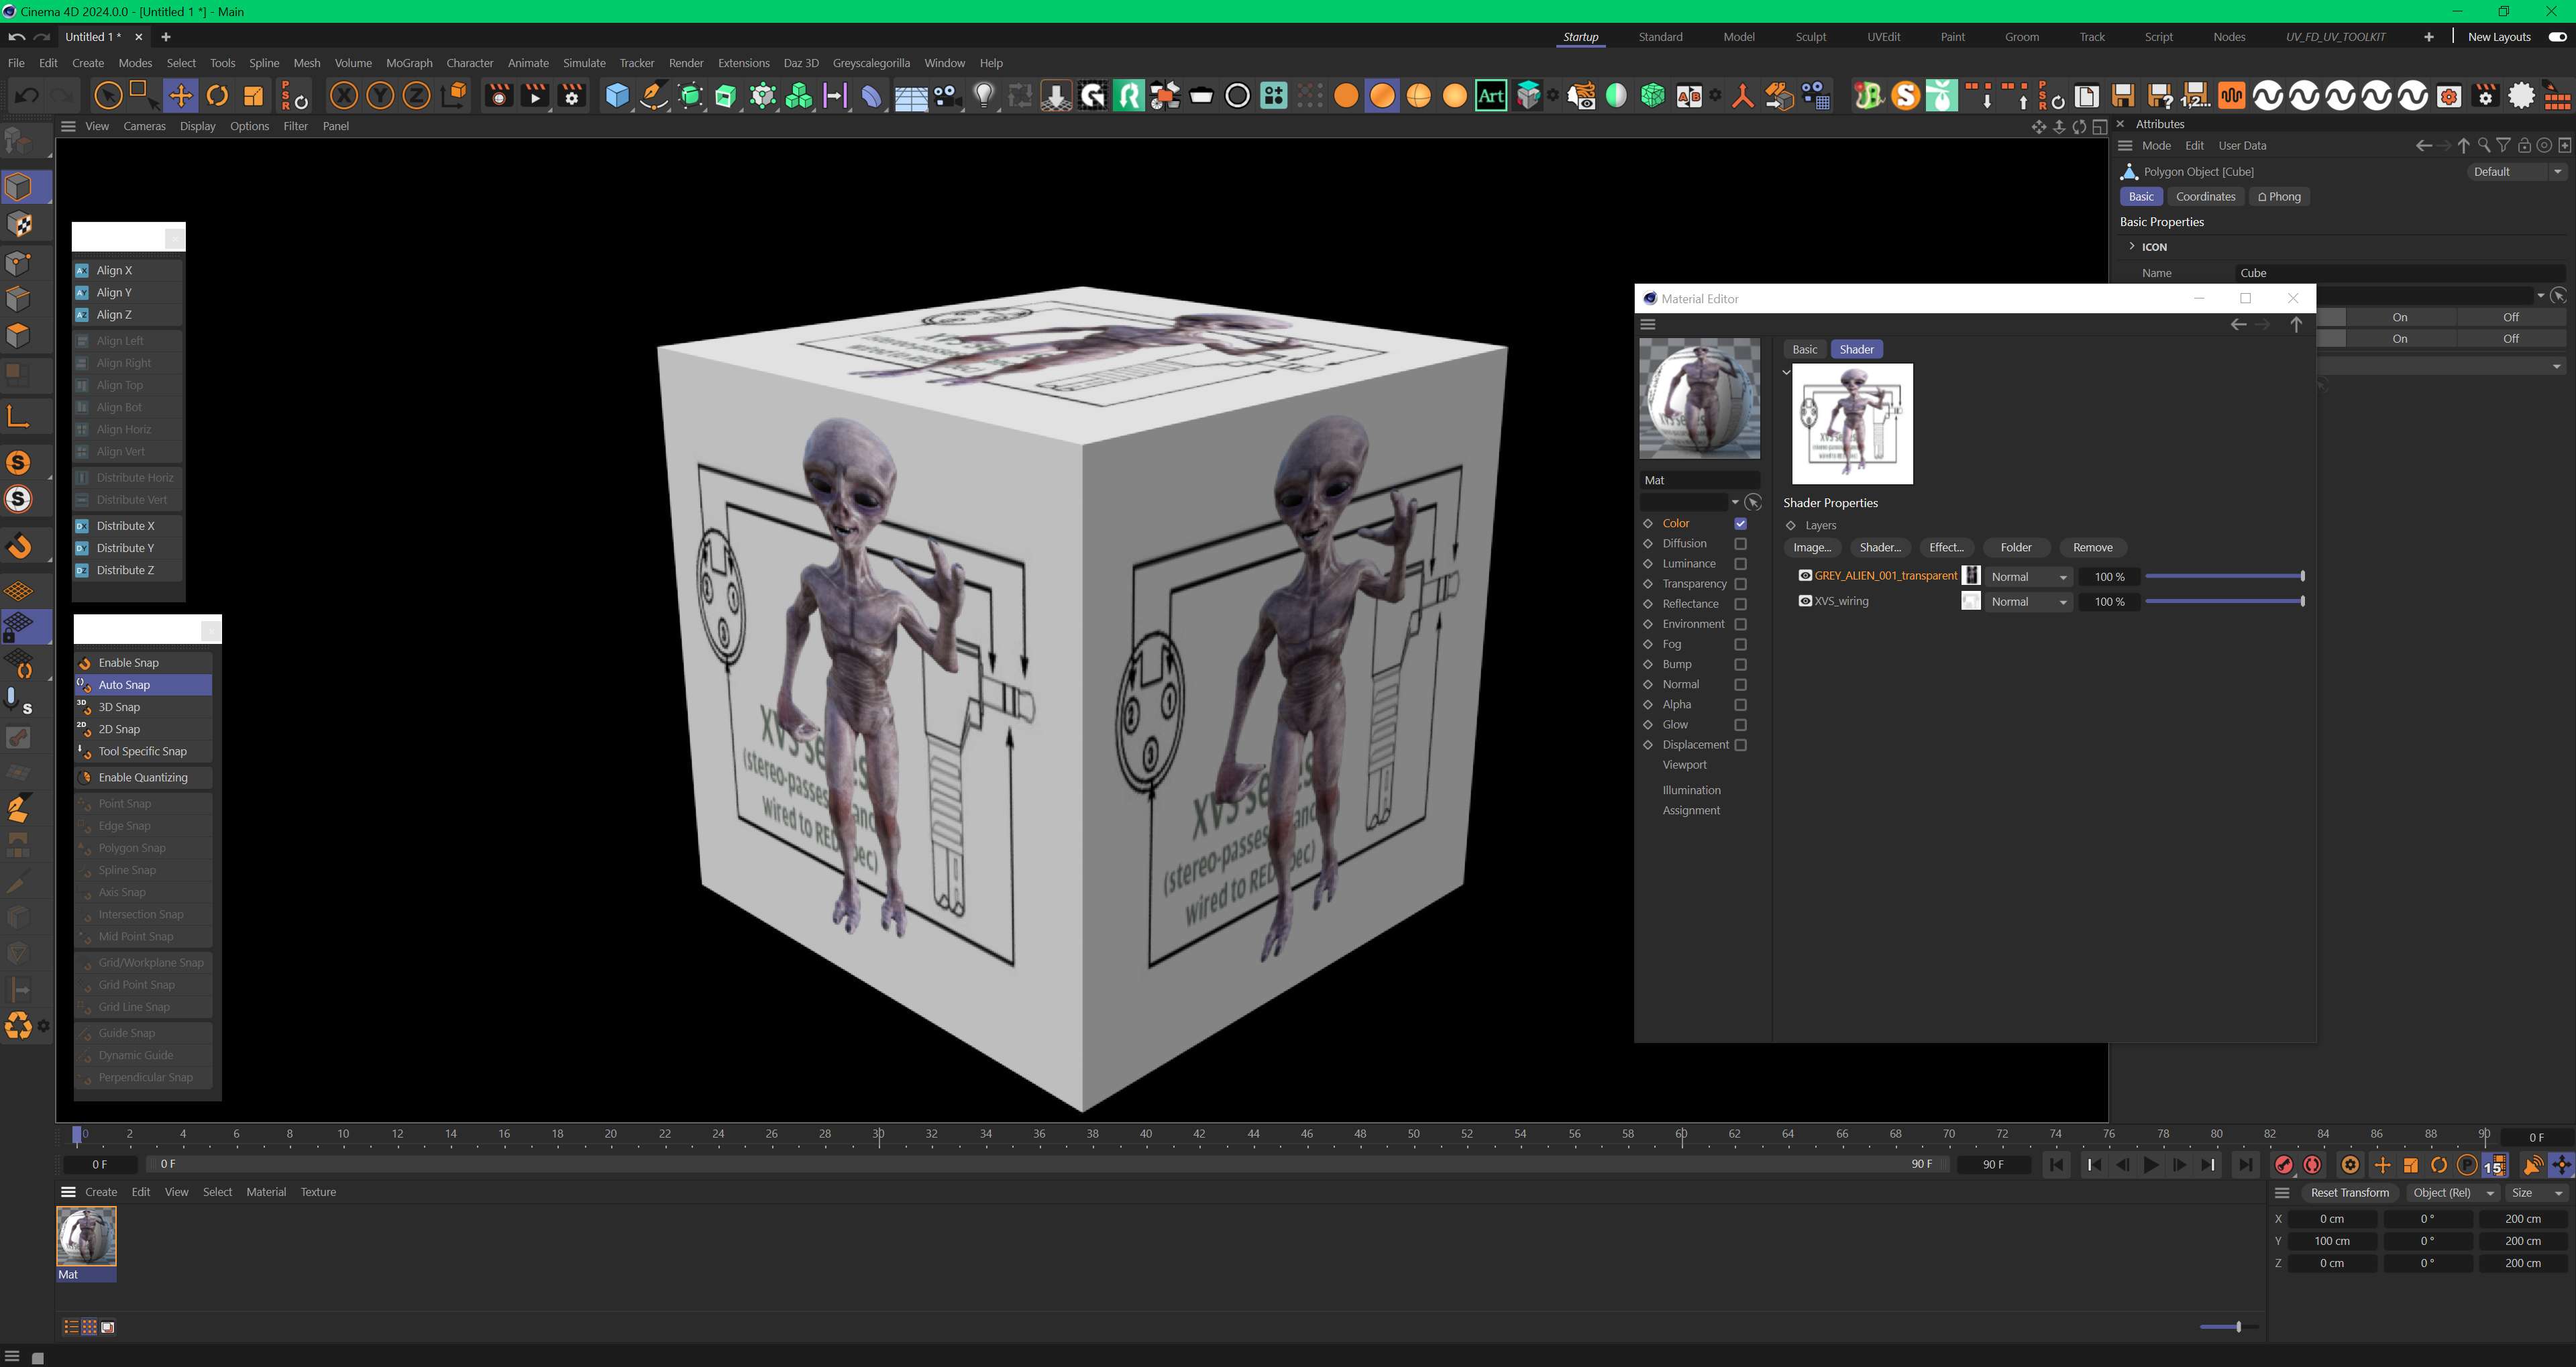2576x1367 pixels.
Task: Enable the Diffusion channel checkbox
Action: 1740,543
